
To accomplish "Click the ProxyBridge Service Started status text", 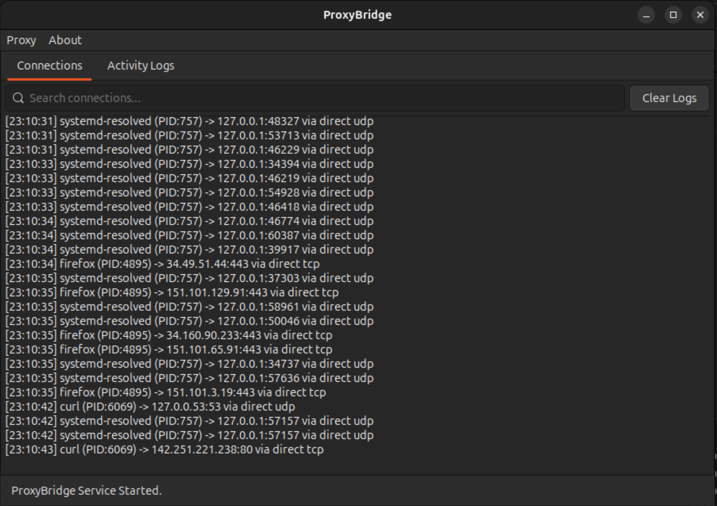I will [87, 491].
